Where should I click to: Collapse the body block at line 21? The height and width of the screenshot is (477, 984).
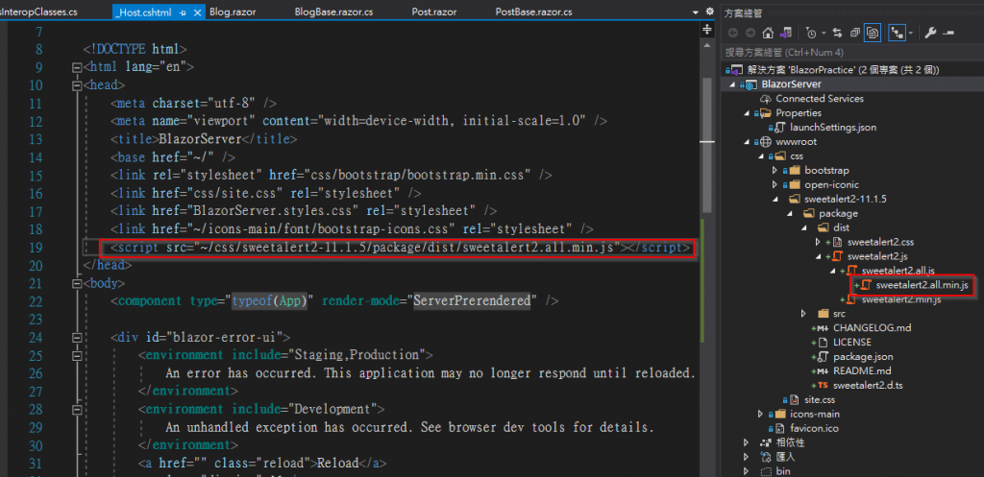[x=77, y=283]
